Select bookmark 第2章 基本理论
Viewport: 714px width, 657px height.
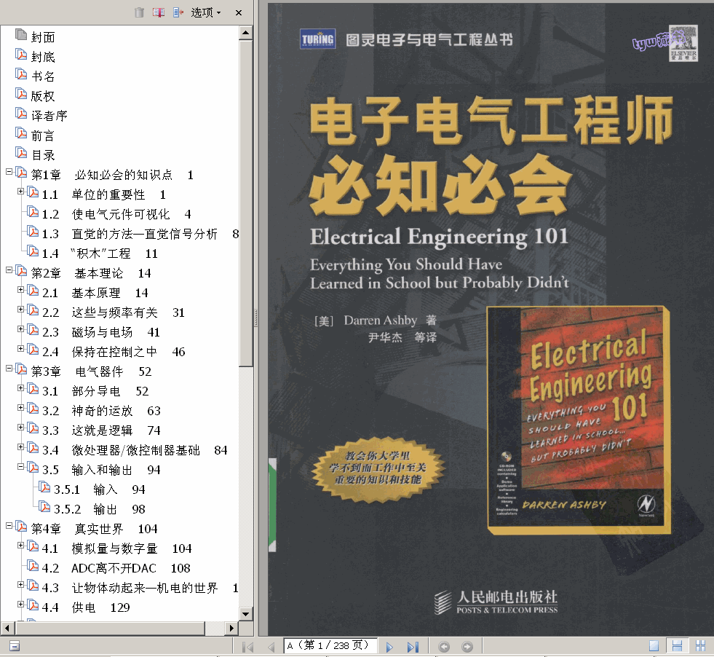click(91, 273)
